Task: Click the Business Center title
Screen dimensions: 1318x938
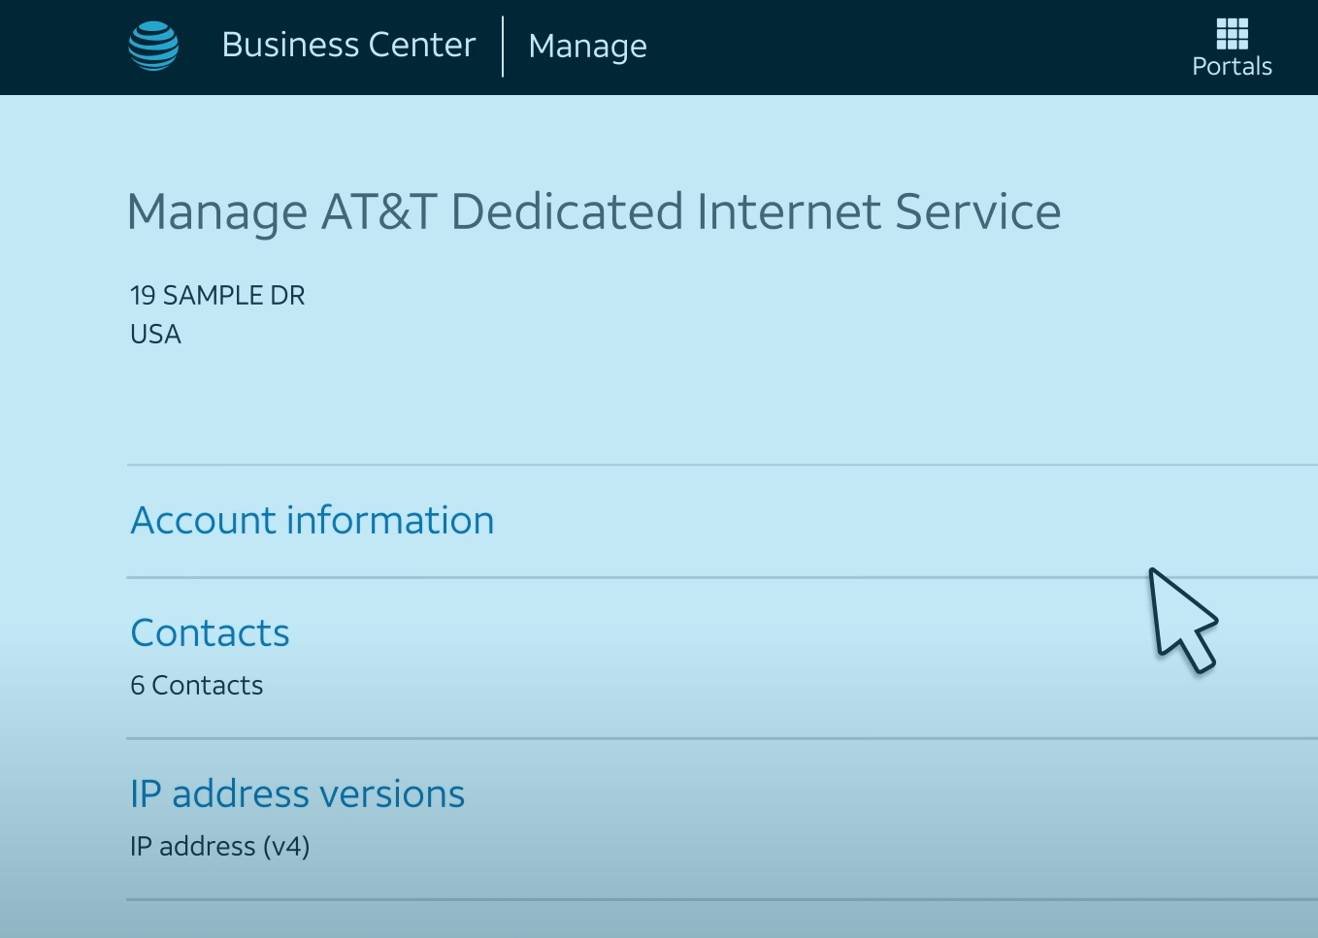Action: (x=348, y=46)
